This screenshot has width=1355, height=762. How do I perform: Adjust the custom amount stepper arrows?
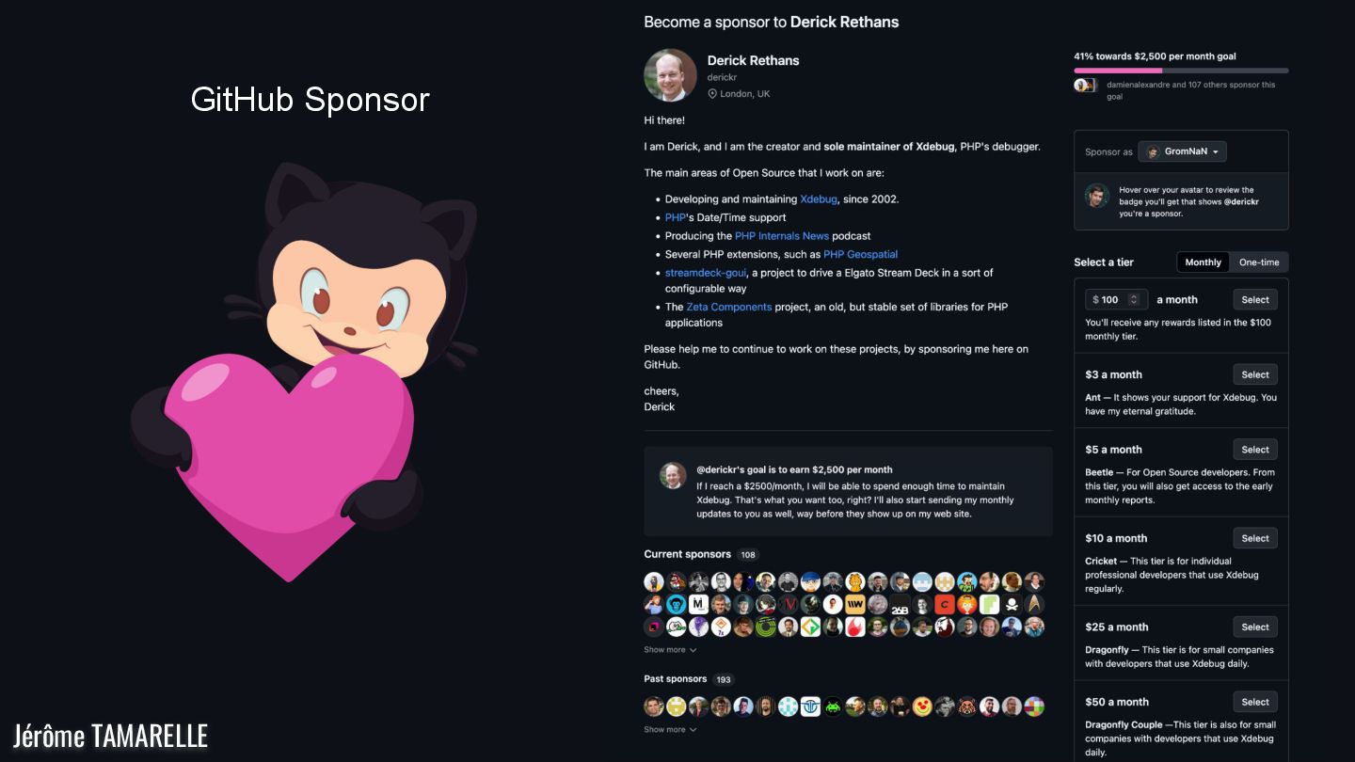[1134, 300]
